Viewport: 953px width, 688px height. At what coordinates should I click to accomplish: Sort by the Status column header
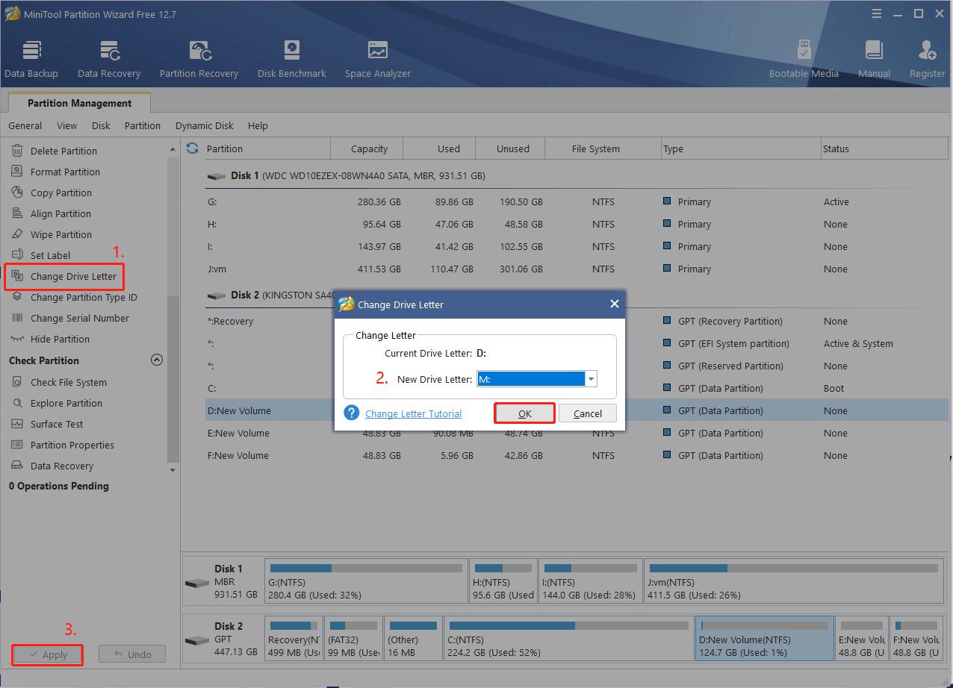tap(884, 148)
